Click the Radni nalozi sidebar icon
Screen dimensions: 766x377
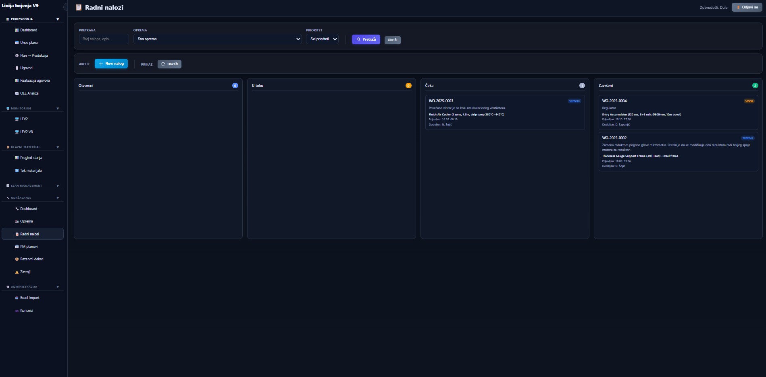pos(17,234)
